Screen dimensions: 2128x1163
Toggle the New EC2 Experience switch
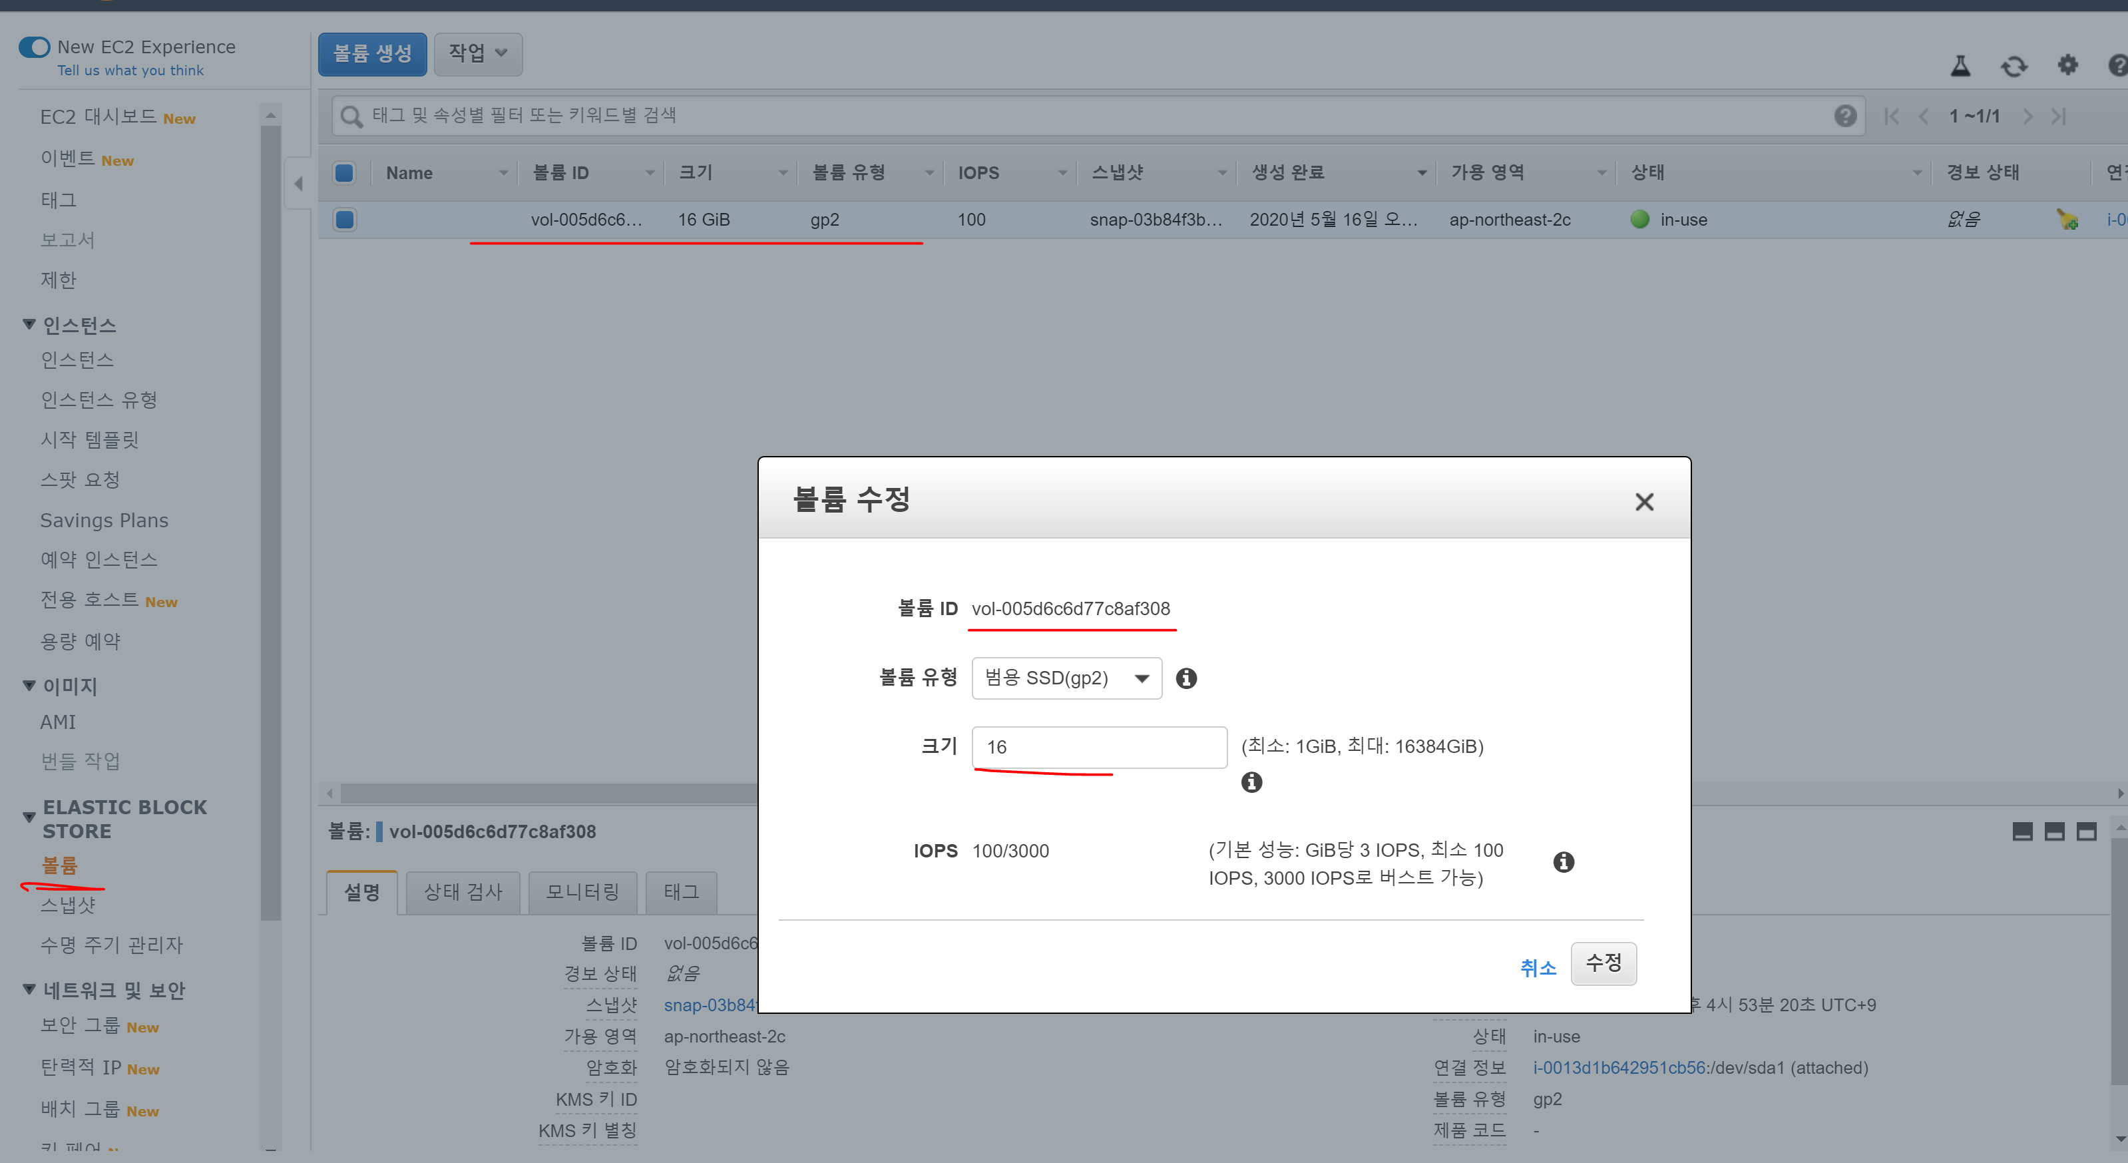[x=35, y=47]
